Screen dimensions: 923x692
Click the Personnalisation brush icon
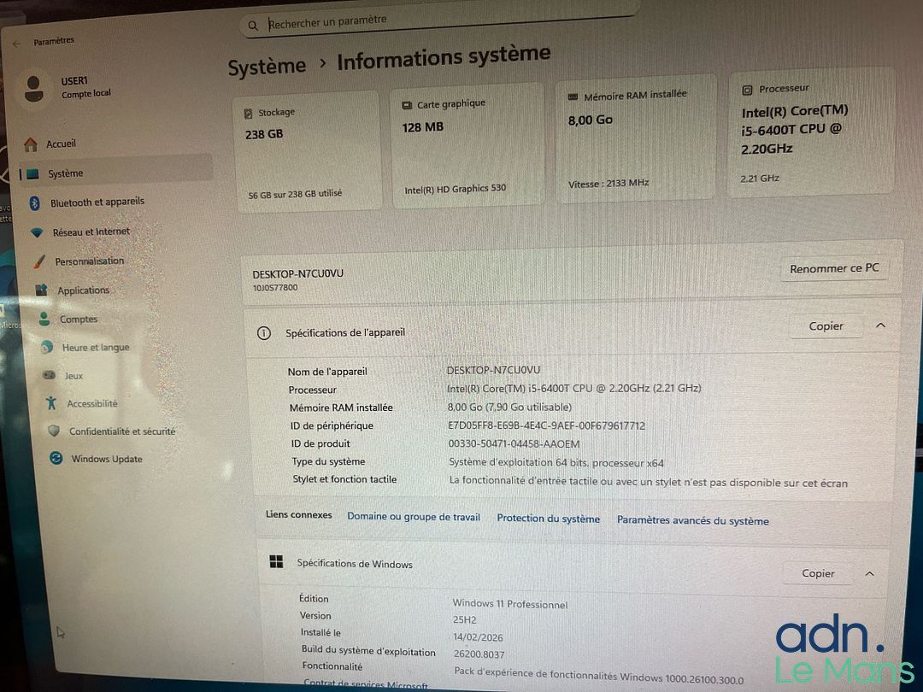(x=39, y=261)
